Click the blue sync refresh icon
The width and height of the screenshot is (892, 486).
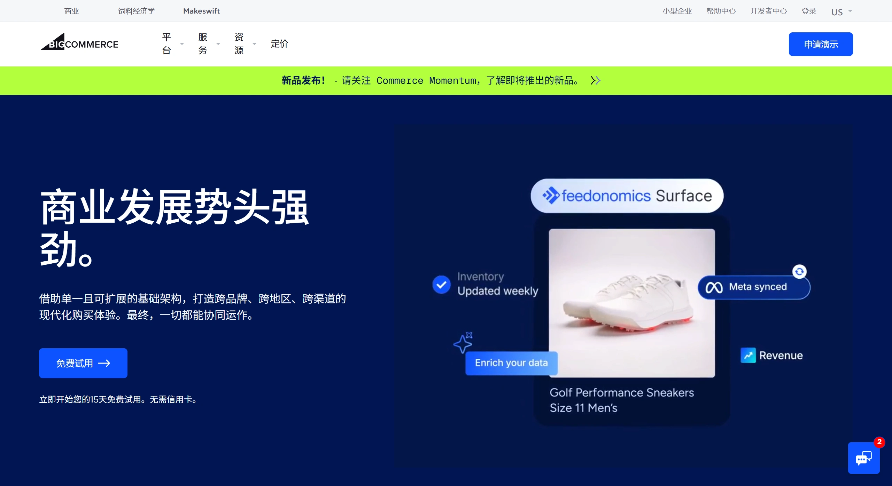[x=799, y=271]
